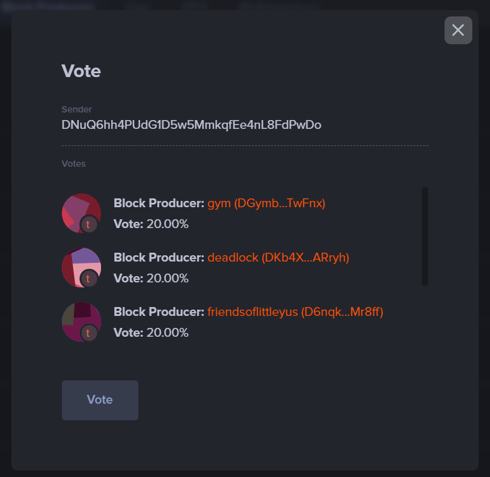Click deadlock's Vote 20.00% value
Viewport: 490px width, 477px height.
click(x=167, y=278)
